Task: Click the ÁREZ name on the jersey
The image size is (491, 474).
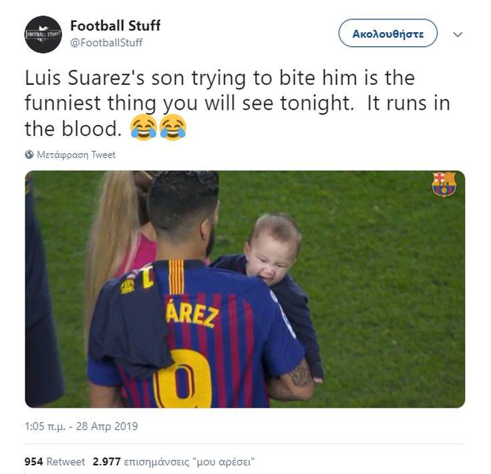Action: point(192,314)
